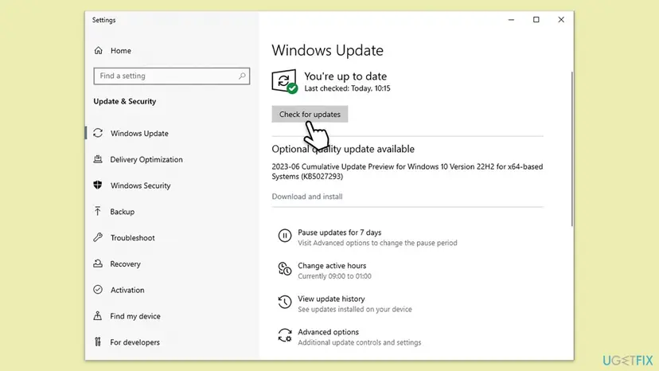Click the 'Visit Advanced options' pause period text
The image size is (659, 371).
(x=377, y=243)
